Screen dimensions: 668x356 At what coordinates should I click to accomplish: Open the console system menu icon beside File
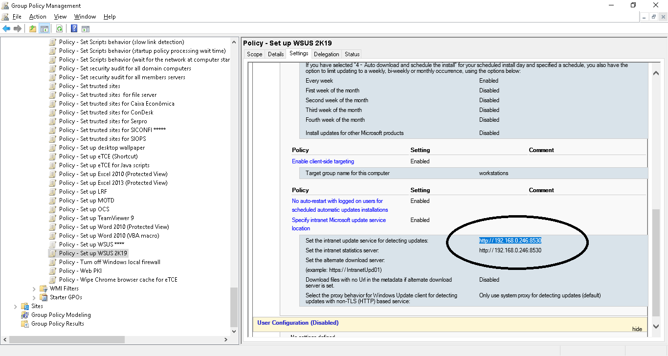point(5,17)
